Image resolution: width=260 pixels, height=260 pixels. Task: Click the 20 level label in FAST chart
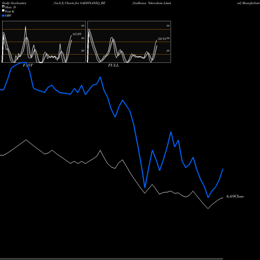(x=83, y=51)
